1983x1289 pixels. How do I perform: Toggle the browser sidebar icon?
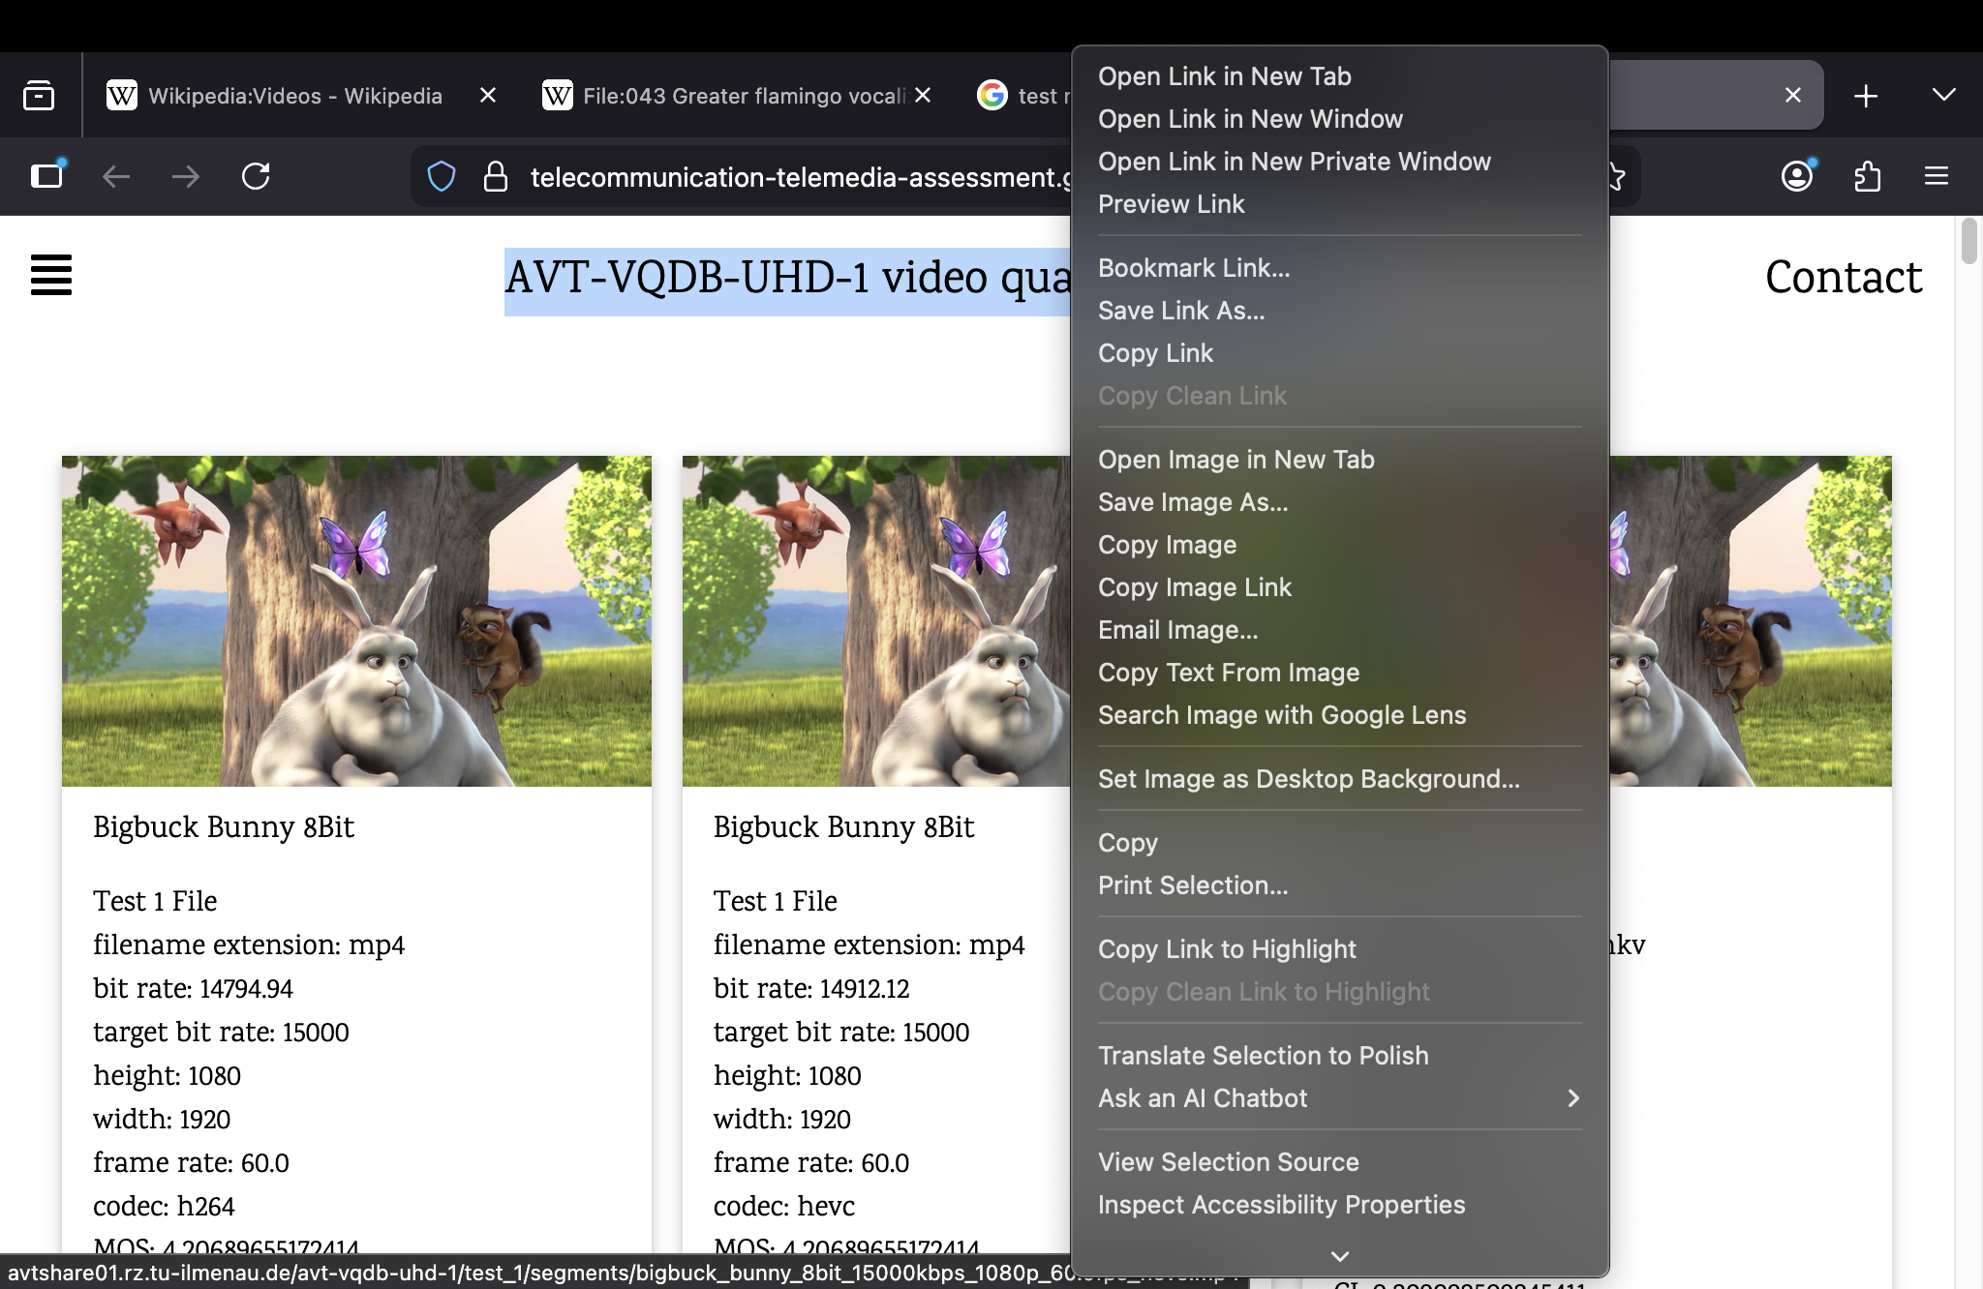pyautogui.click(x=46, y=176)
